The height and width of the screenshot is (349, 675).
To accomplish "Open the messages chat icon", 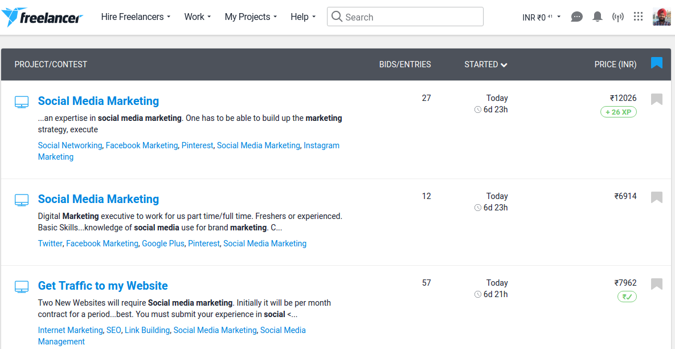I will [576, 17].
